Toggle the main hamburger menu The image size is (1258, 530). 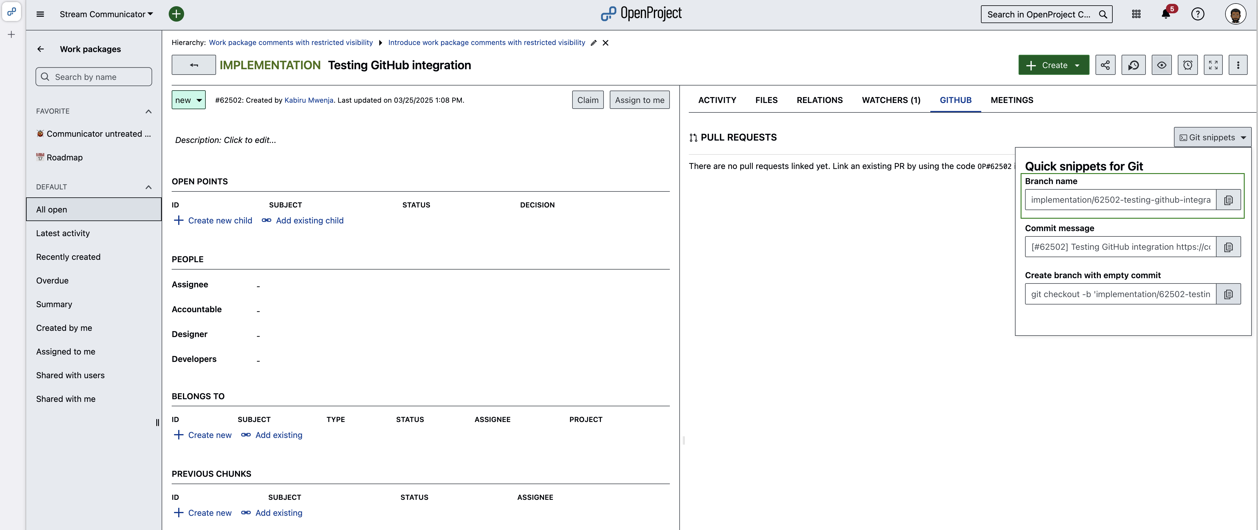pyautogui.click(x=41, y=14)
